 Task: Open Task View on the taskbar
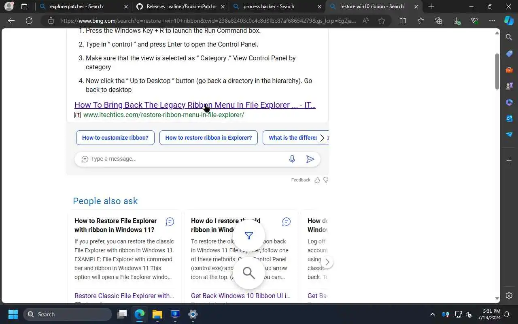click(x=122, y=314)
